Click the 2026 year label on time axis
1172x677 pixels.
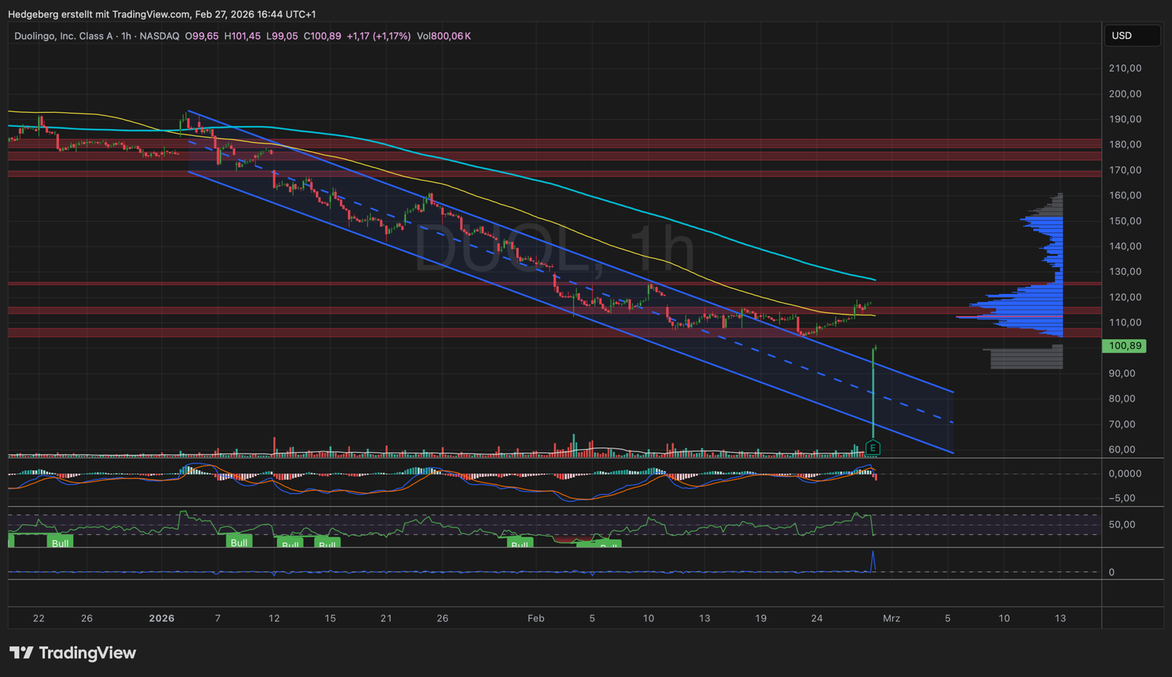coord(161,618)
